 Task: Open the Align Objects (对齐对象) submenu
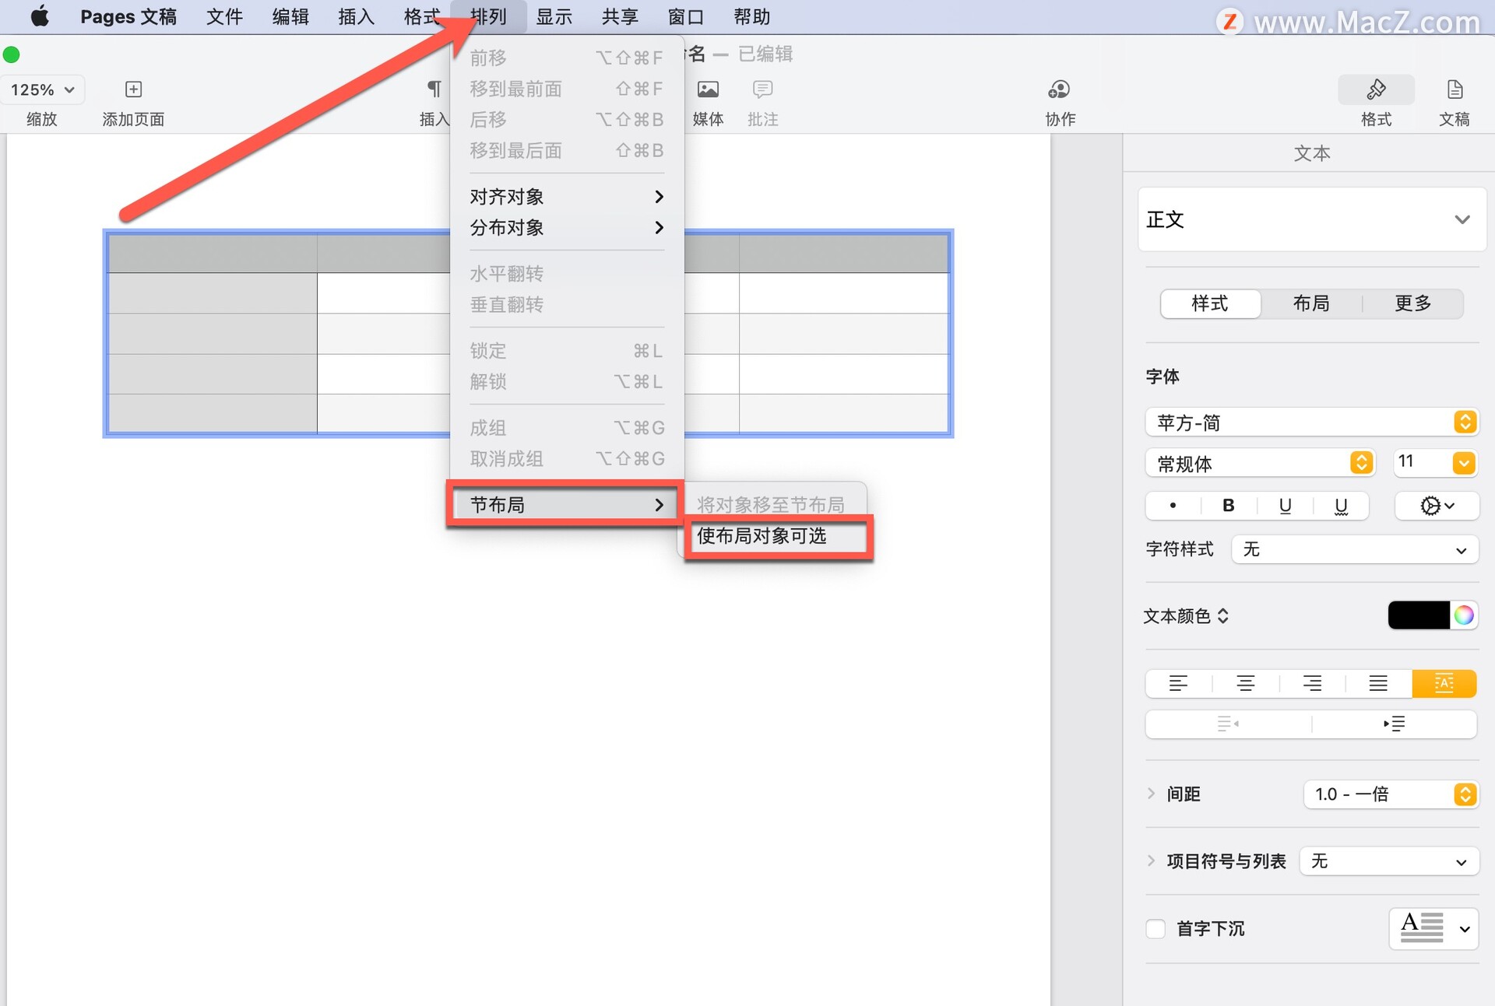pos(566,197)
